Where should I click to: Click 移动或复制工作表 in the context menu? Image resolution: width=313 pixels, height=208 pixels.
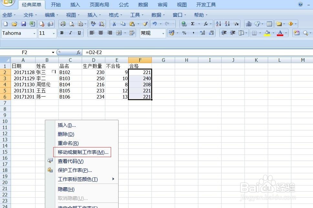pos(82,152)
